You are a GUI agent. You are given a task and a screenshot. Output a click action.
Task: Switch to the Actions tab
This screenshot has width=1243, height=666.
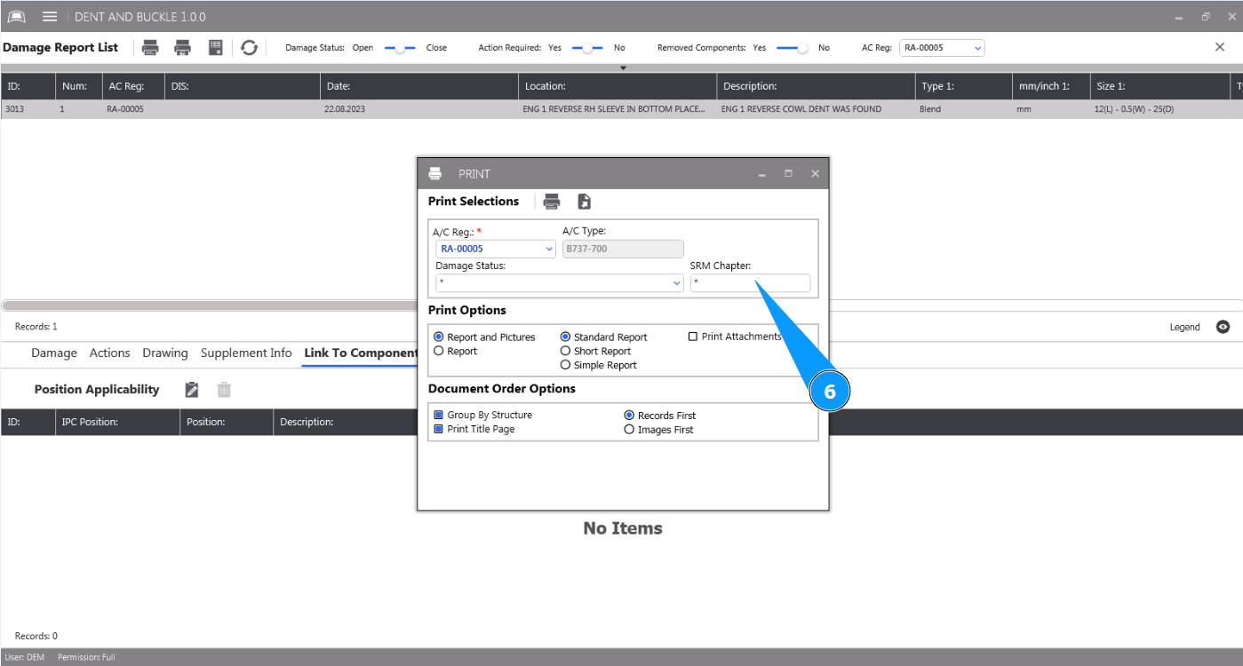(x=110, y=353)
